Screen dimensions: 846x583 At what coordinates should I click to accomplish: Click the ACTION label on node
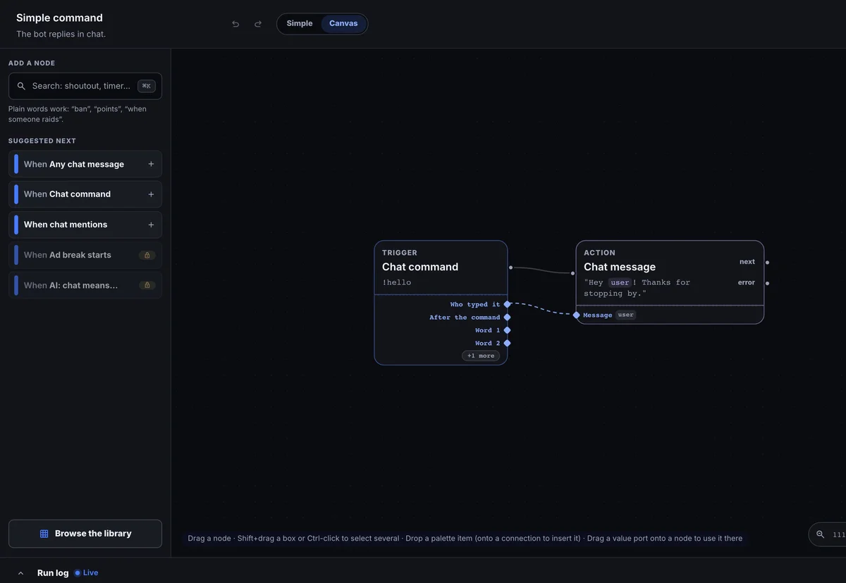(x=599, y=253)
